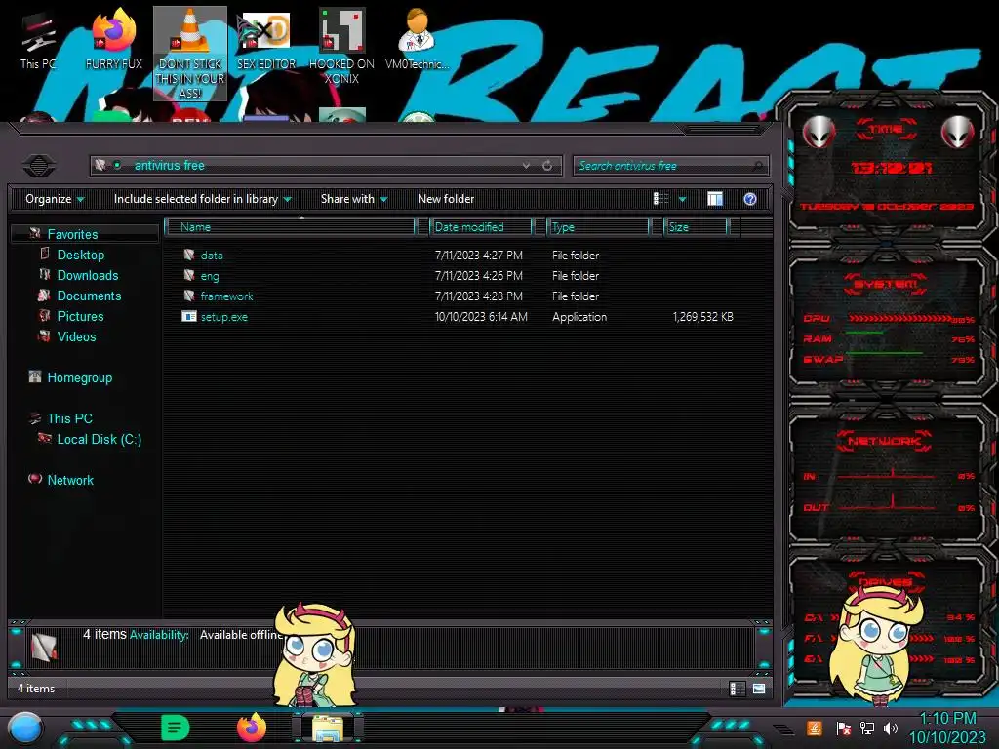Screen dimensions: 999x749
Task: Open the green notes app on taskbar
Action: point(176,728)
